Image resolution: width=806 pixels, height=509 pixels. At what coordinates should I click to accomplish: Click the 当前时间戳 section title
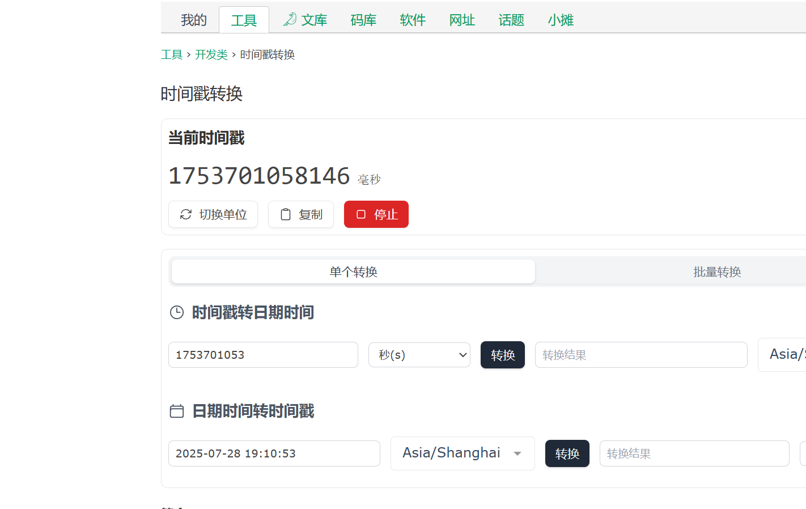pyautogui.click(x=206, y=138)
